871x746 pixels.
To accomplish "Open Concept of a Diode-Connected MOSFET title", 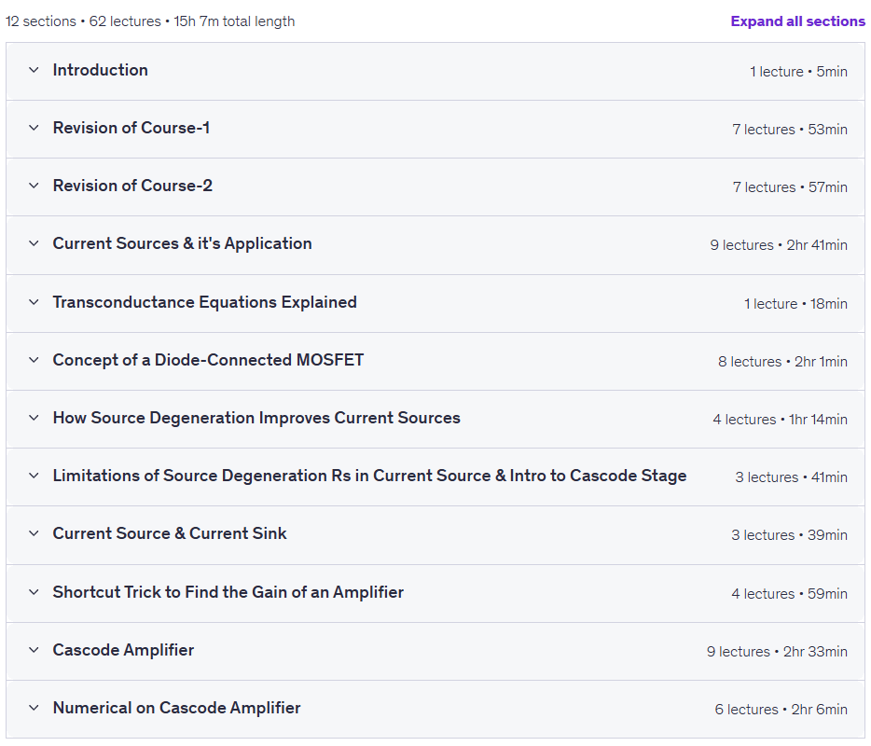I will point(208,360).
